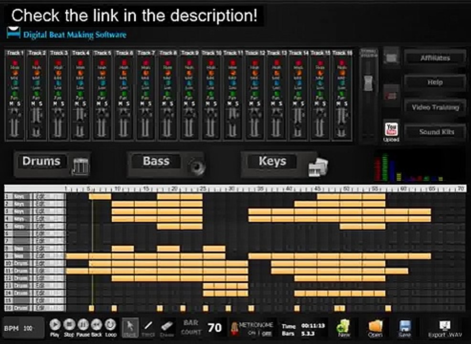Click the first small block on row 16
471x344 pixels.
point(91,308)
